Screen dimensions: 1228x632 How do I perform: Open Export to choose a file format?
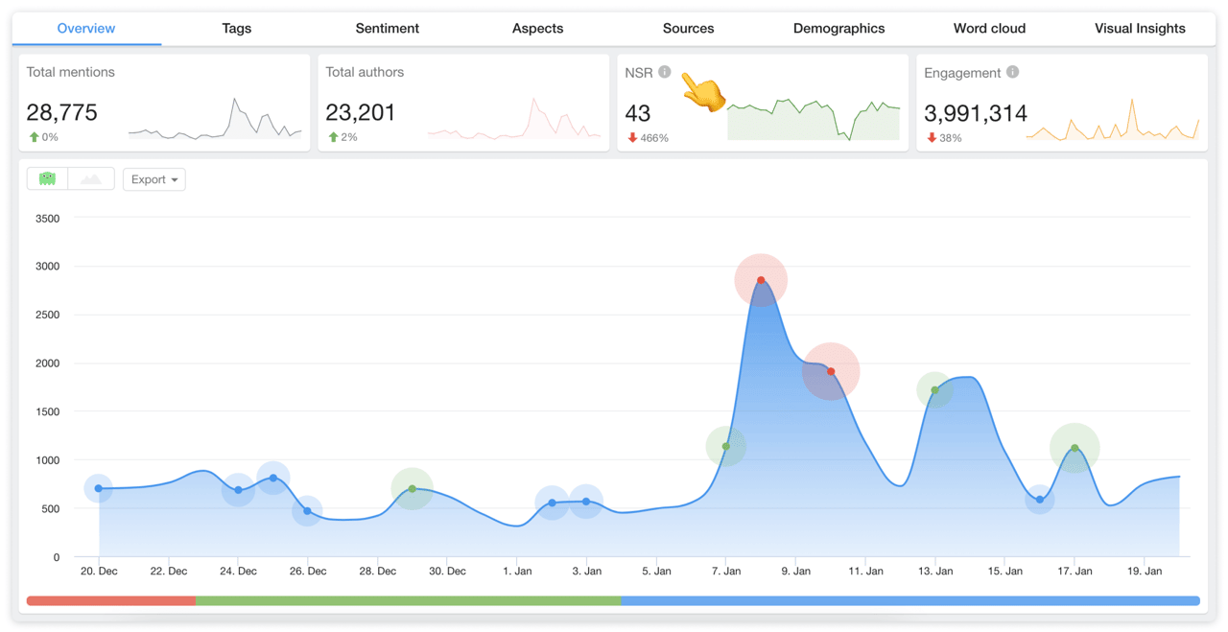(x=153, y=178)
